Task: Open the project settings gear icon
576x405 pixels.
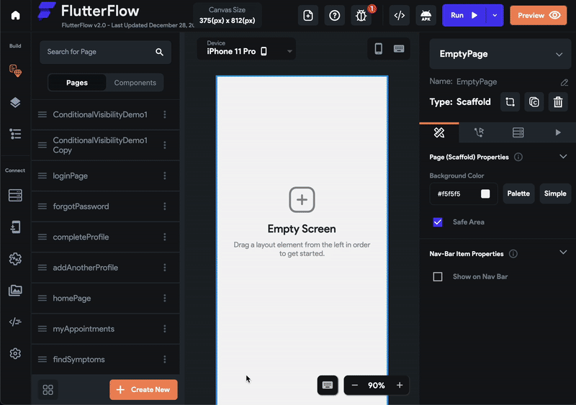Action: (x=15, y=354)
